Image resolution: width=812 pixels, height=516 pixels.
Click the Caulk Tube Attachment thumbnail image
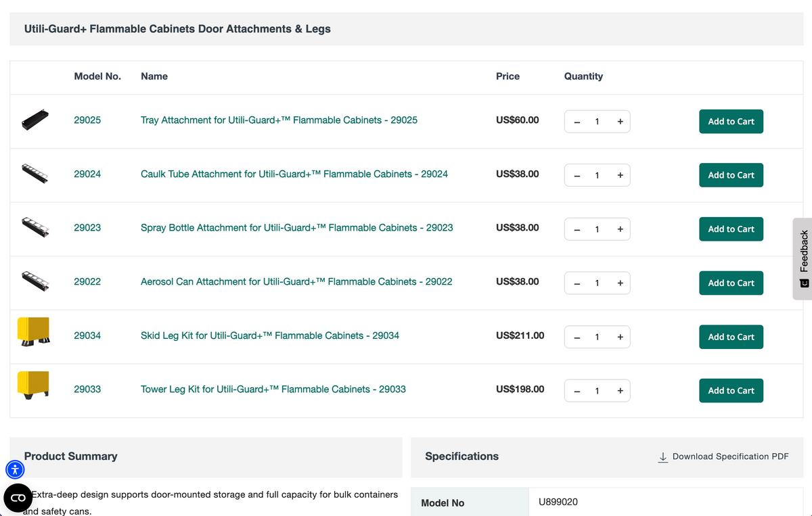point(34,174)
